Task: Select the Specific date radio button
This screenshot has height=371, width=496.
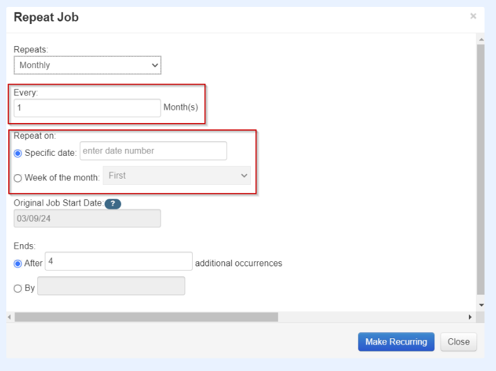Action: (18, 153)
